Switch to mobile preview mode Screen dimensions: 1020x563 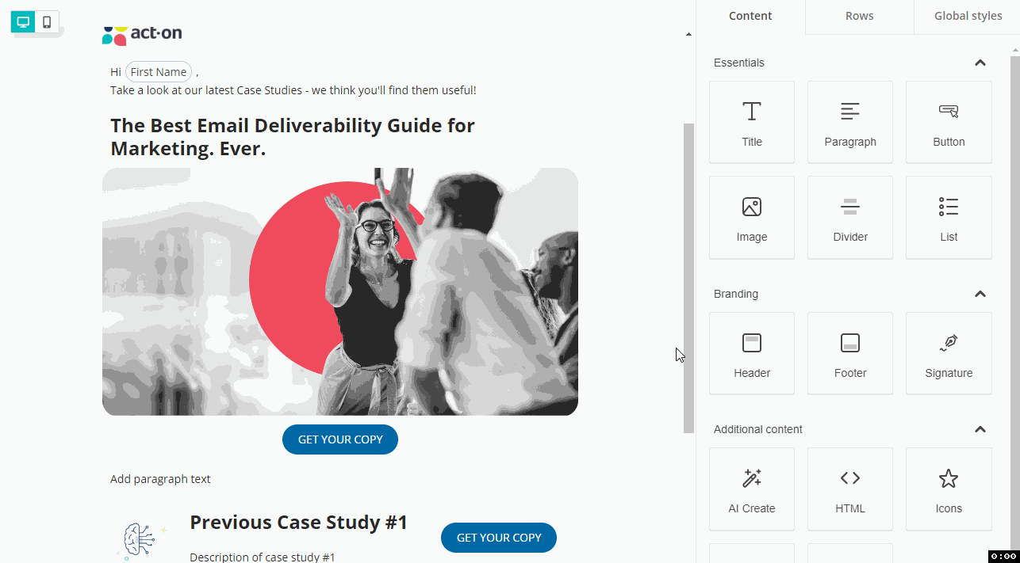point(47,22)
